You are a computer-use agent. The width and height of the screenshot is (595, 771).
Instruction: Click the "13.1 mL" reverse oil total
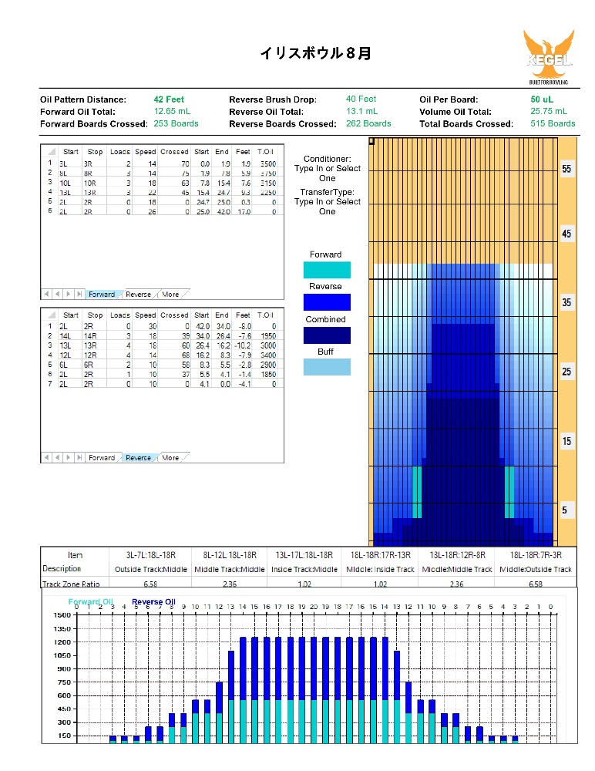click(x=362, y=111)
